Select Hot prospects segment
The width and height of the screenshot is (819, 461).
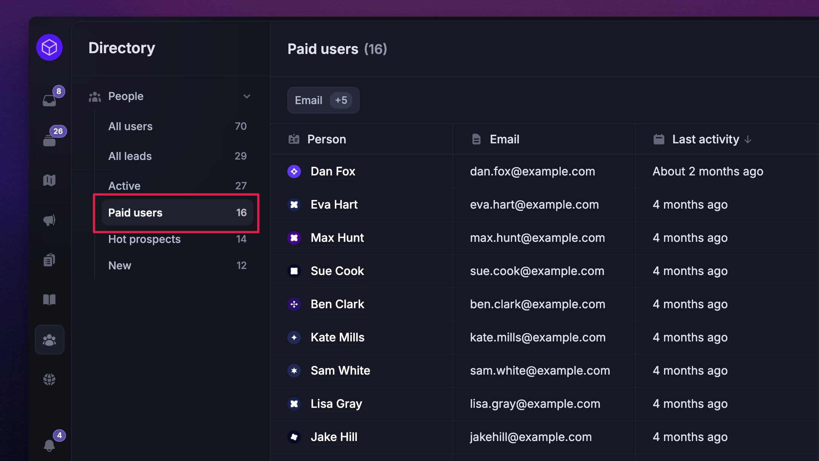[144, 239]
